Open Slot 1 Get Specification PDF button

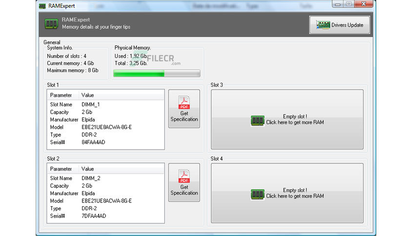pos(184,109)
